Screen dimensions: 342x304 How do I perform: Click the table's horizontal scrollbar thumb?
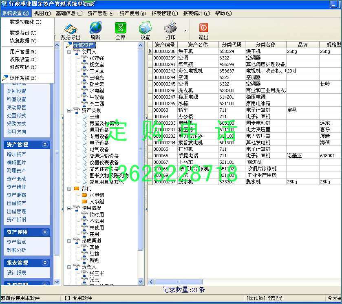(x=179, y=282)
